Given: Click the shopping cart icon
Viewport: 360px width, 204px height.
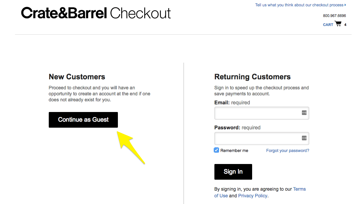Looking at the screenshot, I should coord(338,24).
